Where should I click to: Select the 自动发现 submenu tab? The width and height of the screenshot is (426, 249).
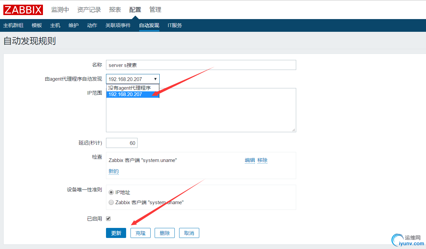click(x=149, y=25)
